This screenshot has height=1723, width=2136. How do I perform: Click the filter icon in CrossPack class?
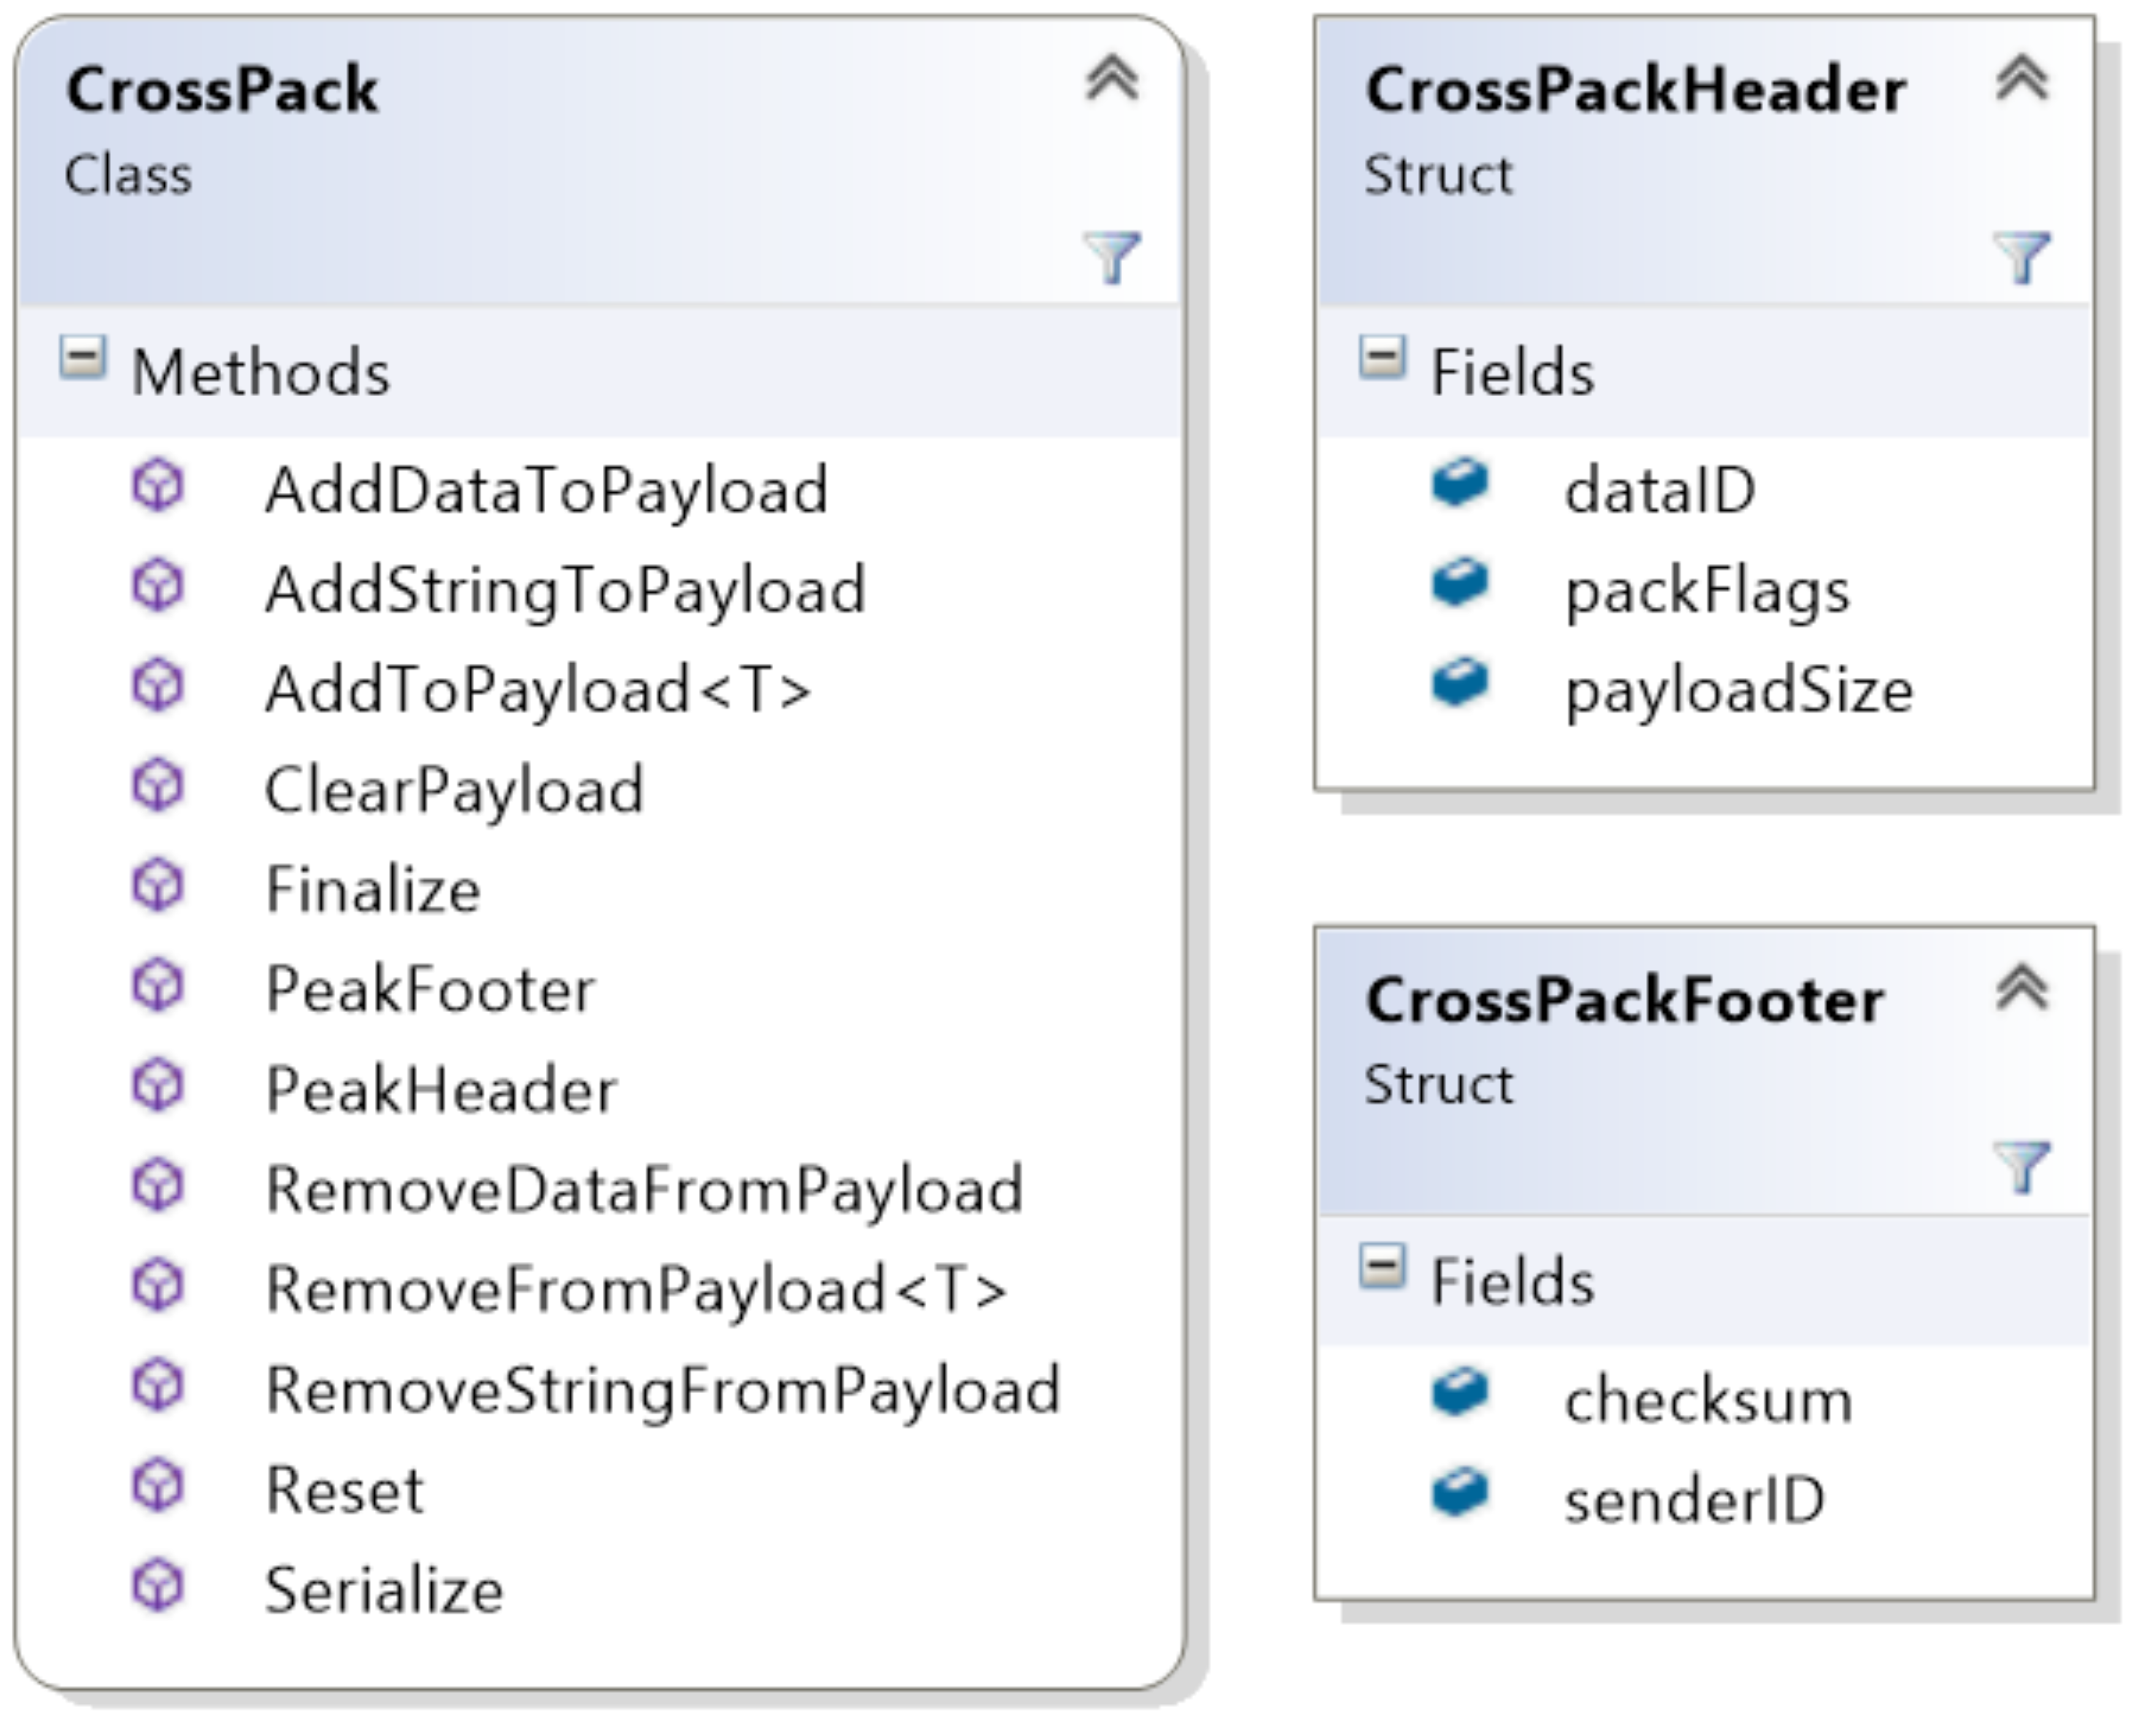pos(1111,257)
